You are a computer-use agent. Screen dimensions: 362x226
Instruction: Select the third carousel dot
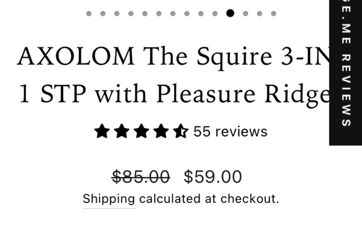coord(117,13)
